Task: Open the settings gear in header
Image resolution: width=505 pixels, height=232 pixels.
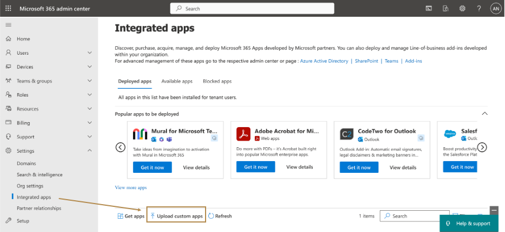Action: (463, 8)
